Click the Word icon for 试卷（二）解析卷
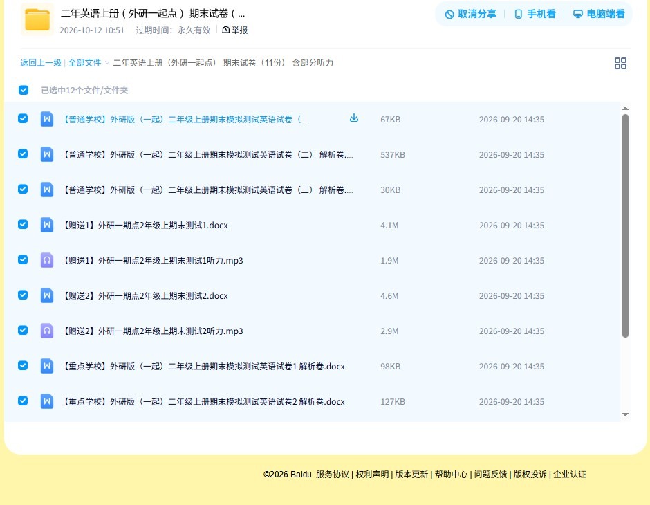The height and width of the screenshot is (505, 650). click(47, 154)
